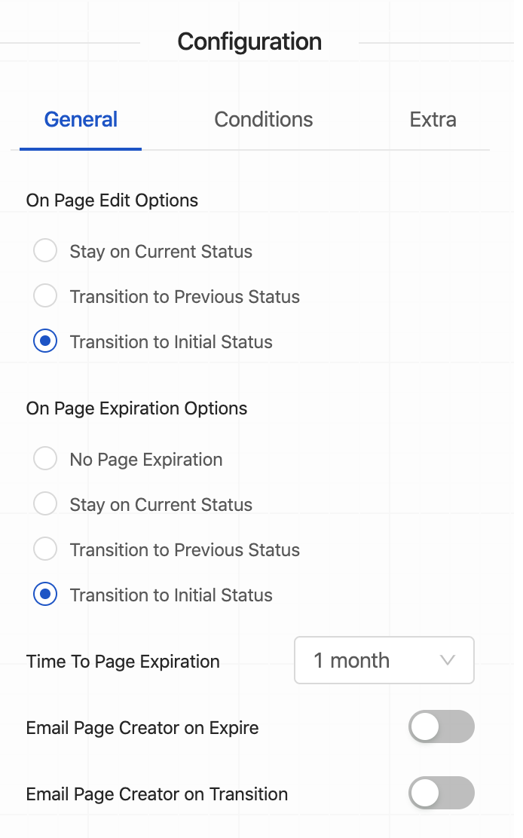Pick Transition to Previous Status under Expiration Options
523x838 pixels.
click(46, 549)
